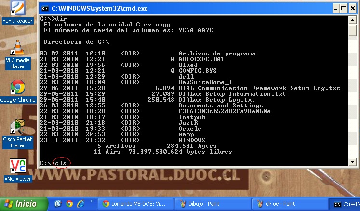Click the CONFIG.SYS file name
Viewport: 360px width, 211px height.
(x=198, y=71)
